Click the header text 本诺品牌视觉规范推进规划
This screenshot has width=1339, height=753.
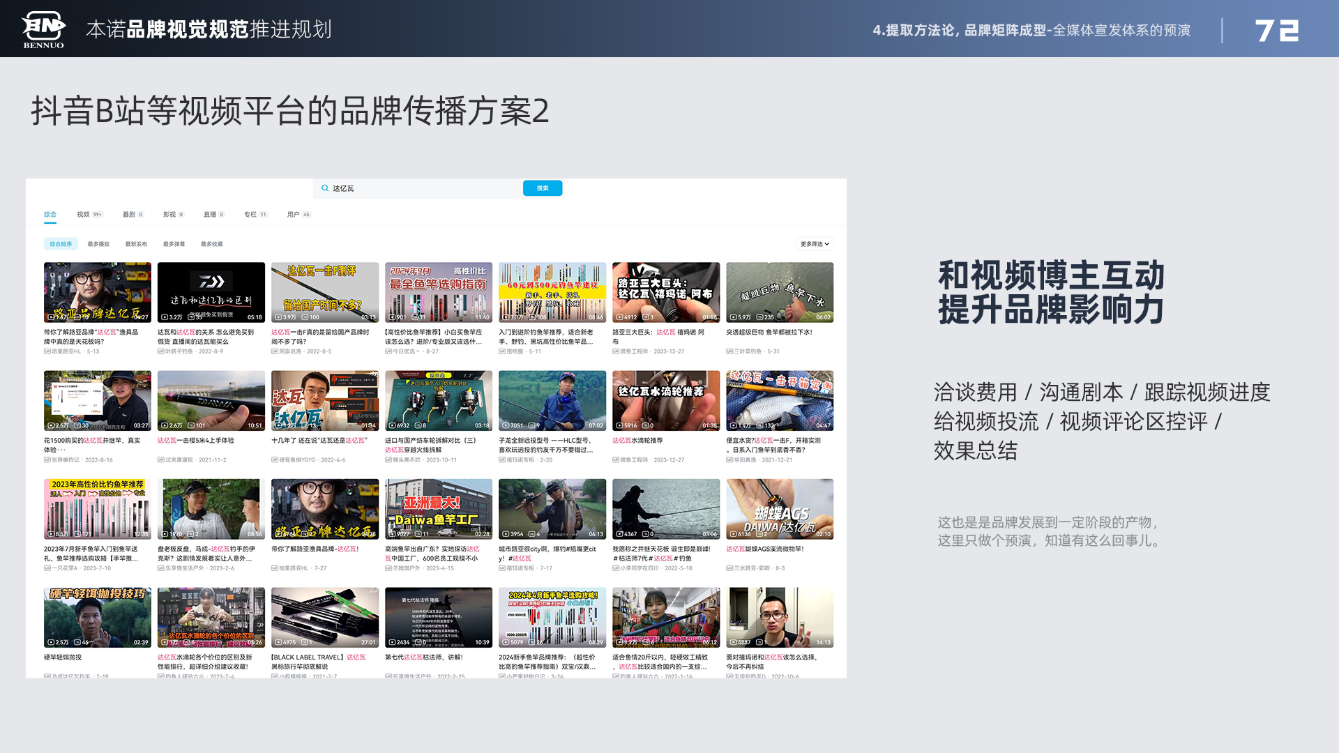point(209,29)
